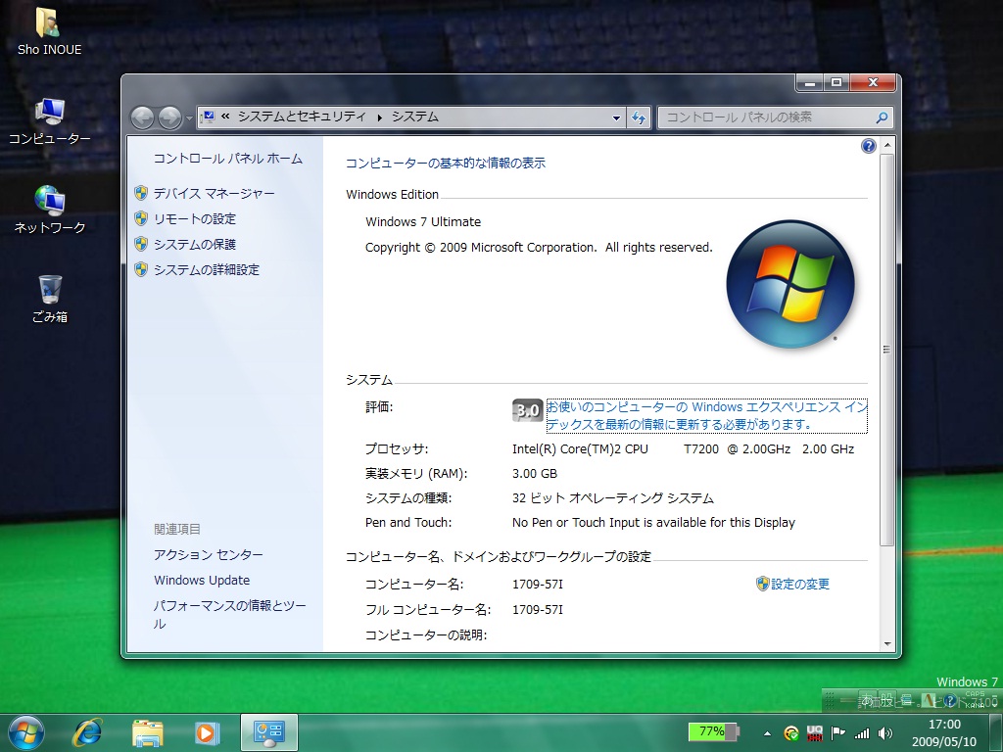Open the recent pages dropdown arrow

click(189, 117)
